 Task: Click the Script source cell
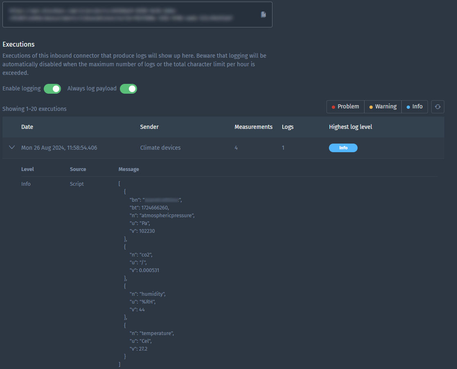click(x=77, y=184)
